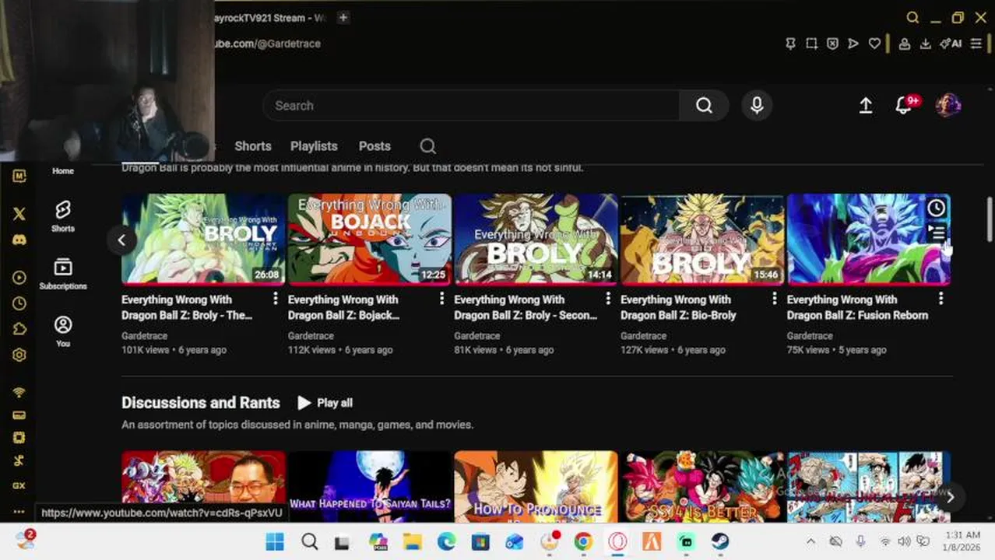Open the three-dots sidebar setup menu
The height and width of the screenshot is (560, 995).
click(x=19, y=512)
